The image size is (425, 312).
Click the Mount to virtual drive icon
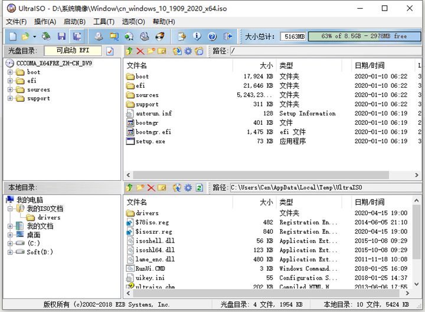pos(145,36)
